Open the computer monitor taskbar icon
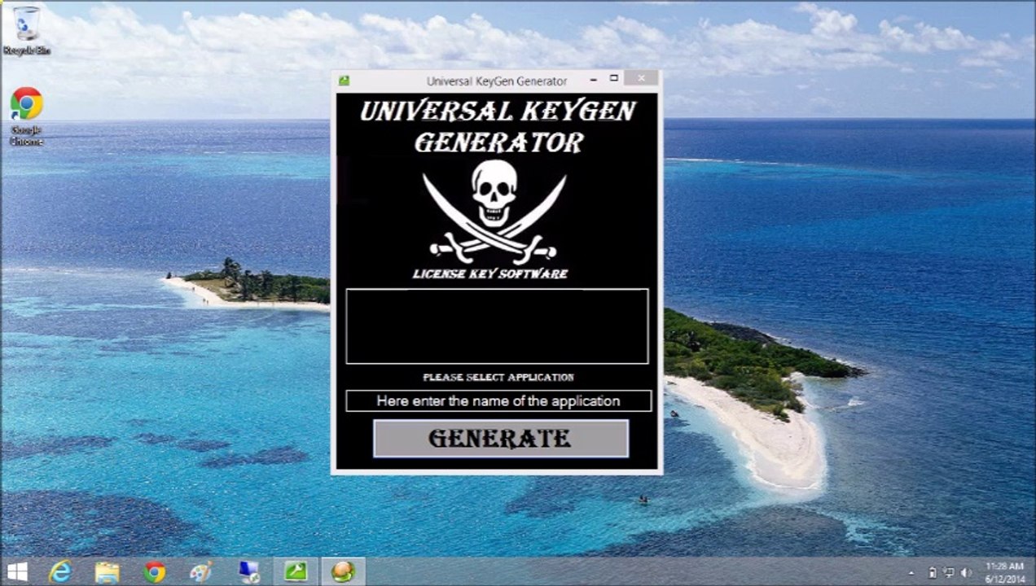1036x586 pixels. pos(248,572)
